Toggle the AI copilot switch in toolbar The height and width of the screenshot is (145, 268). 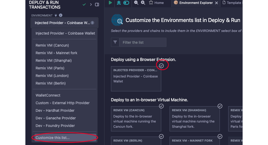pos(126,3)
